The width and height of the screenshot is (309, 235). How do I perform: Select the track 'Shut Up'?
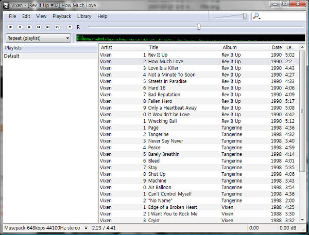pos(199,174)
